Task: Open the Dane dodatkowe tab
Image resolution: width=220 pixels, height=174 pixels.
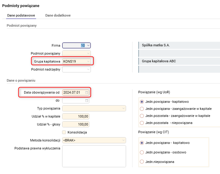Action: [x=58, y=15]
